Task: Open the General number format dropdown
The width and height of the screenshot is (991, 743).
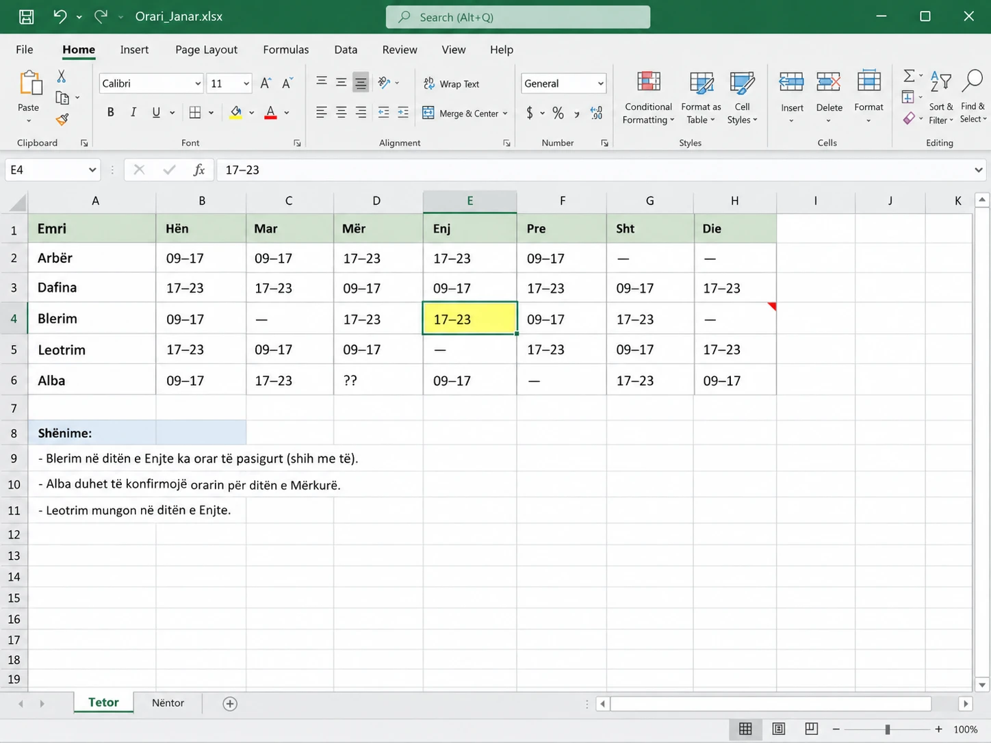Action: (600, 83)
